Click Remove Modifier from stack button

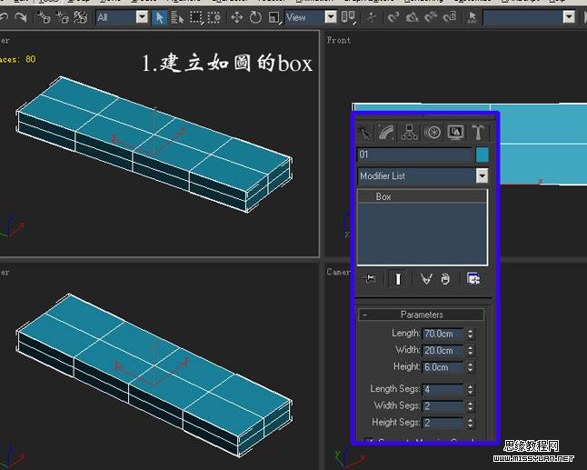(x=445, y=278)
